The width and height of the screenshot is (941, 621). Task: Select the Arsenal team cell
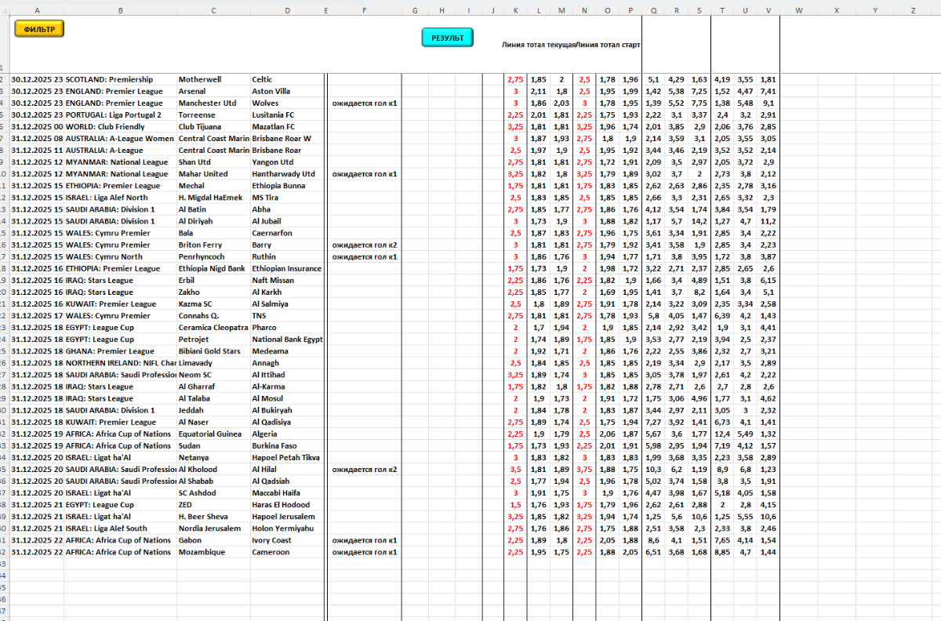(192, 92)
